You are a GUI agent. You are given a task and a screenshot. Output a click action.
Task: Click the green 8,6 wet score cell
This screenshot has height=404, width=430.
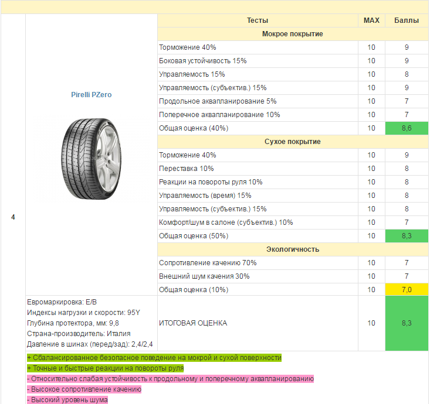406,128
